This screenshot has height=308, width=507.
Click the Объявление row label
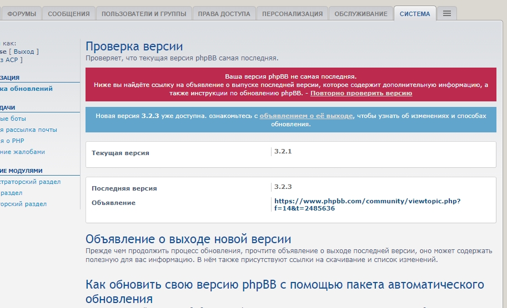[x=113, y=203]
